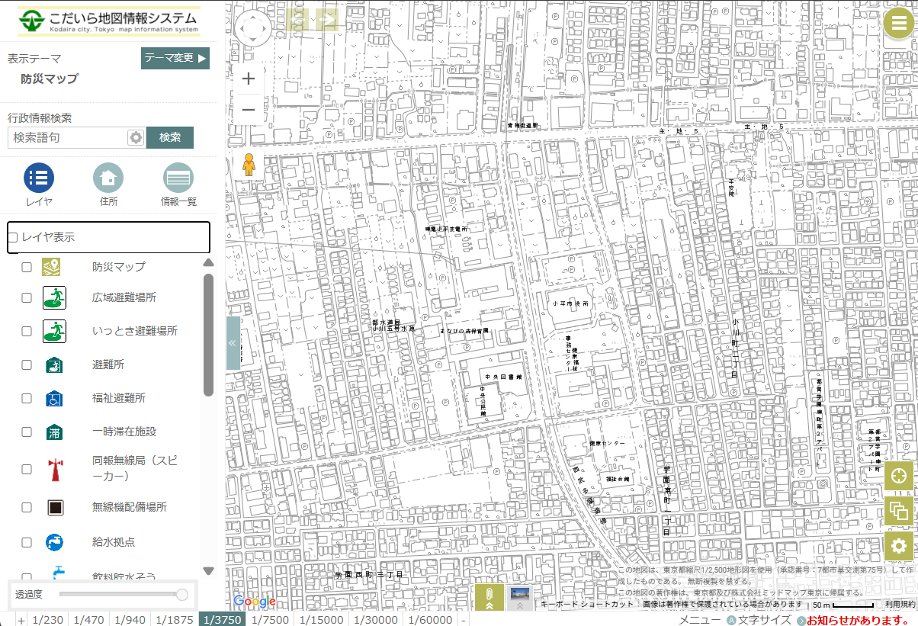This screenshot has width=918, height=626.
Task: Select the 1/7500 map scale
Action: [270, 620]
